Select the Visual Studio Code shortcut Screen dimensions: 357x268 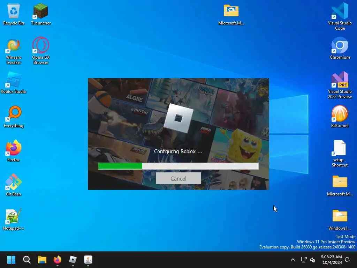pos(340,17)
